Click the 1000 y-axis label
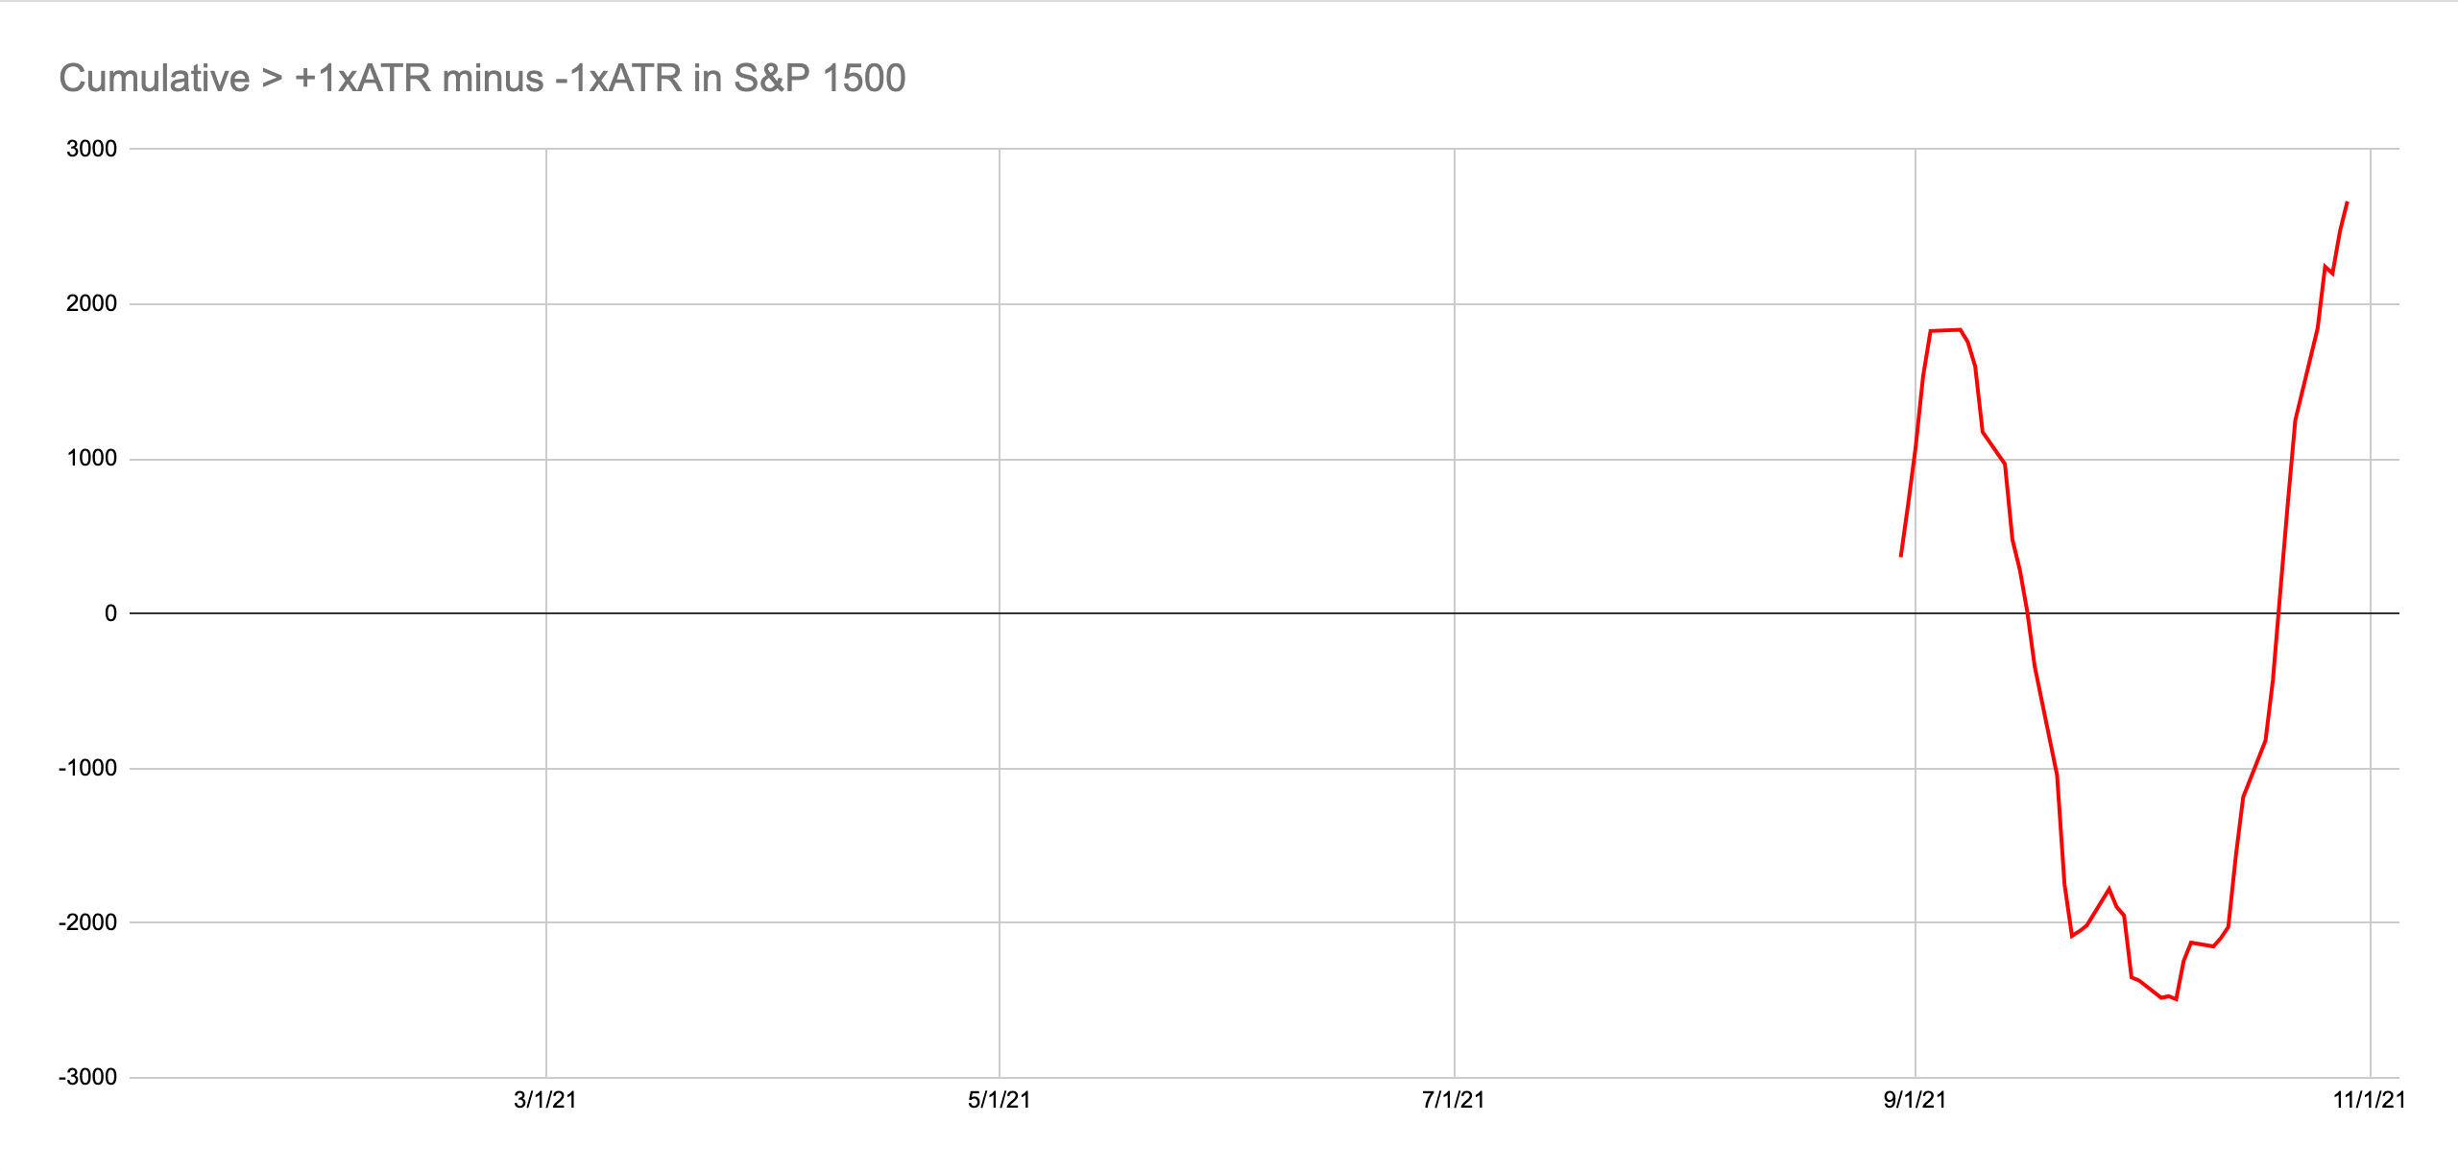Viewport: 2458px width, 1171px height. pyautogui.click(x=91, y=458)
